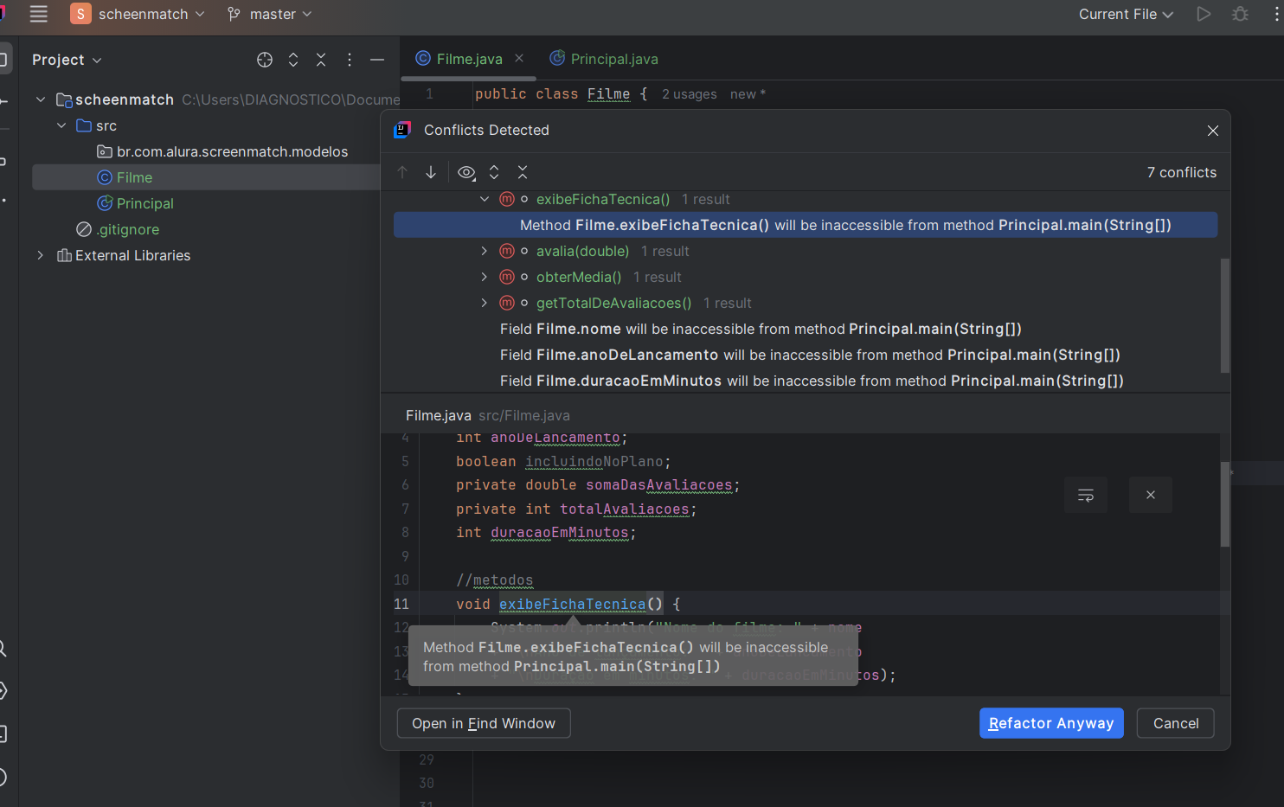Select Principal class in project tree
This screenshot has width=1284, height=807.
pos(135,203)
